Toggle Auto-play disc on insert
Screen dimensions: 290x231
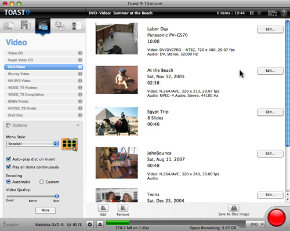[8, 159]
